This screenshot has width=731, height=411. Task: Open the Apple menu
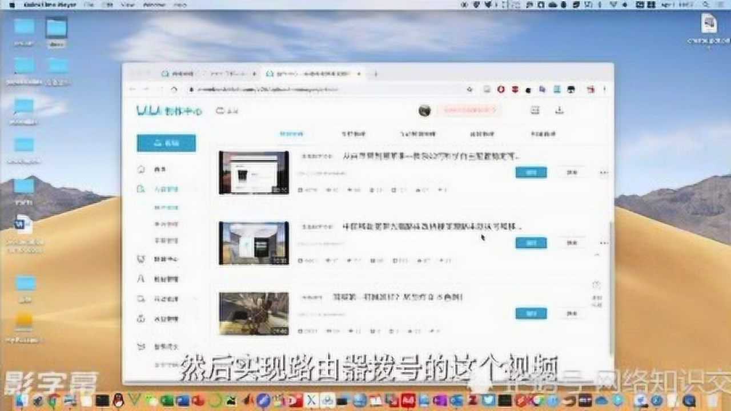coord(12,5)
